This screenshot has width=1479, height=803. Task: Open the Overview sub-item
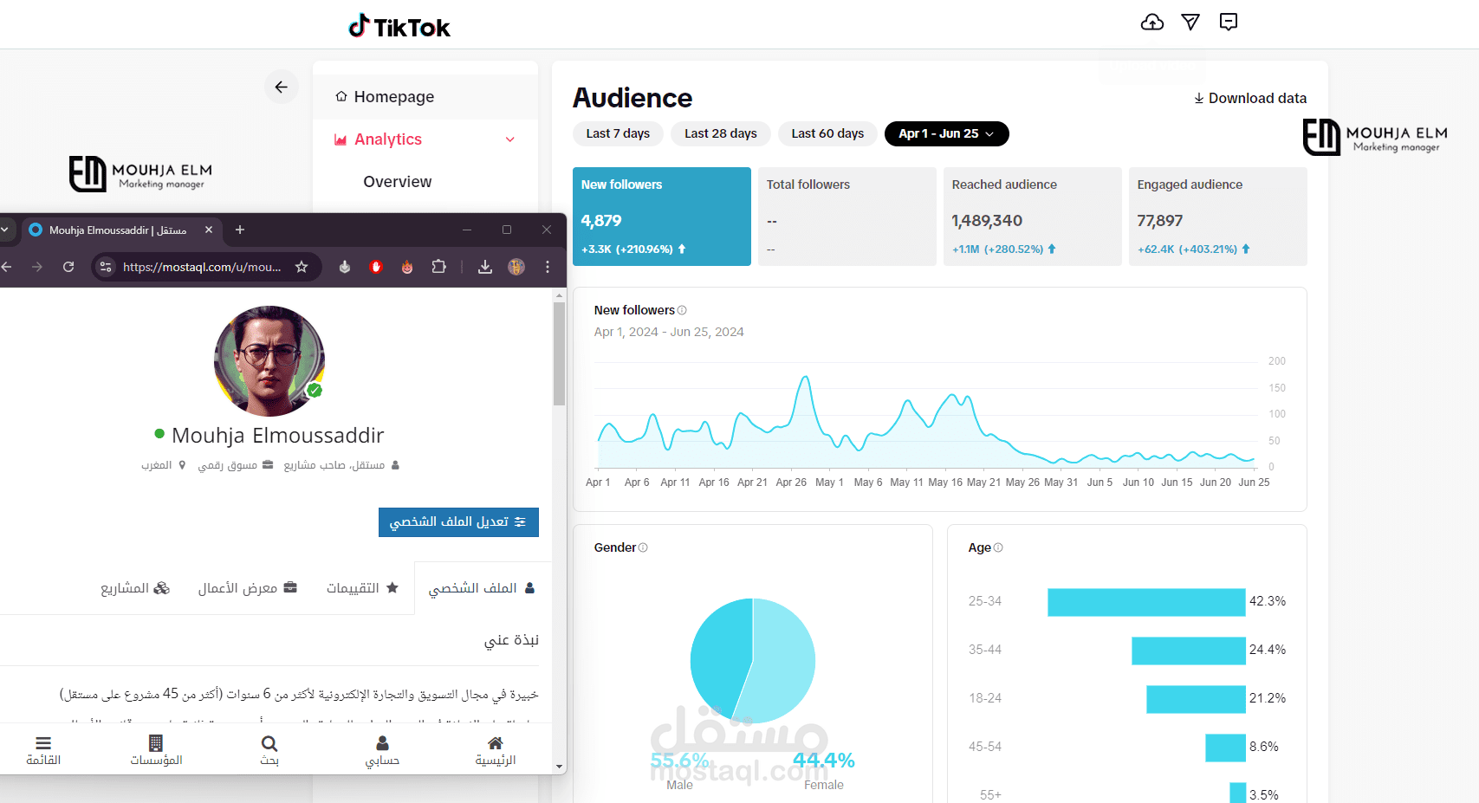click(398, 182)
